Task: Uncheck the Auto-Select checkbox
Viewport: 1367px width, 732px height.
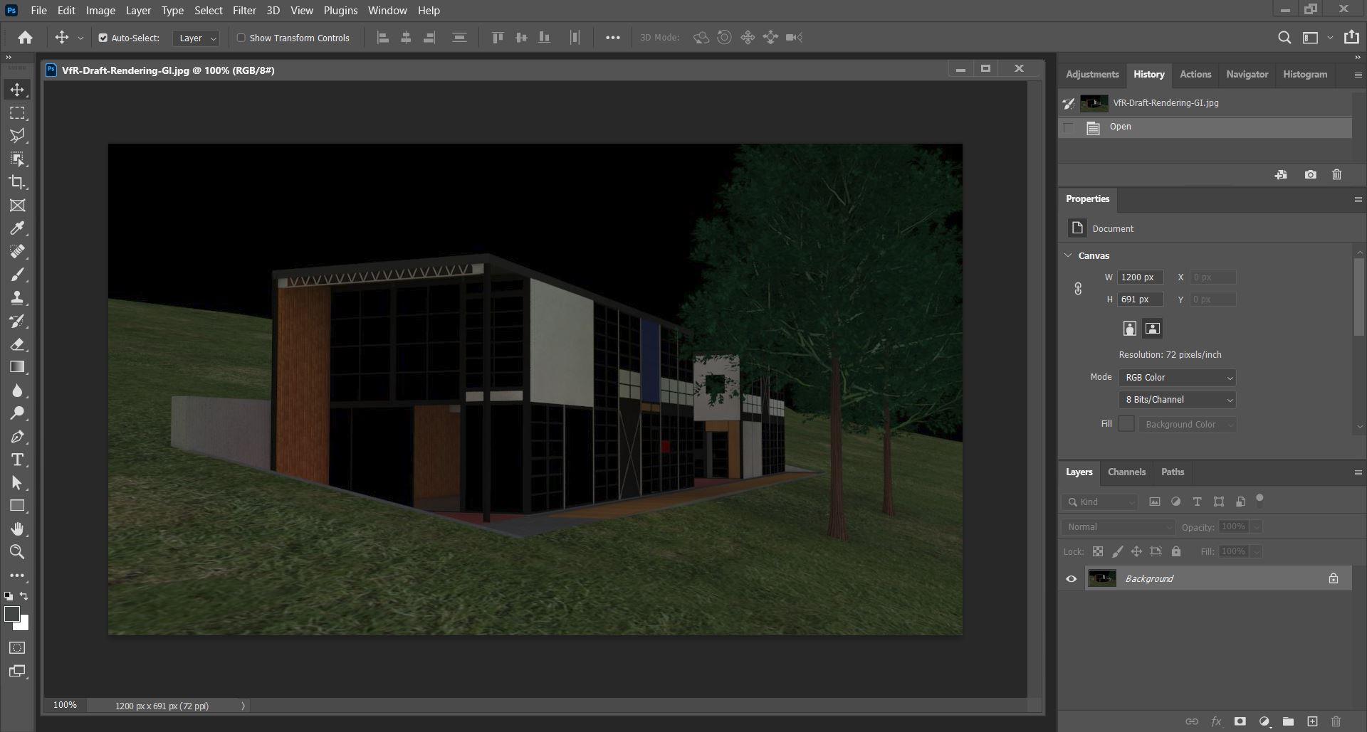Action: click(103, 38)
